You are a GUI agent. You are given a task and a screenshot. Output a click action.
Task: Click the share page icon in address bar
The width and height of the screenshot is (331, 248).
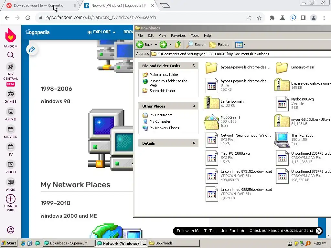pos(249,18)
